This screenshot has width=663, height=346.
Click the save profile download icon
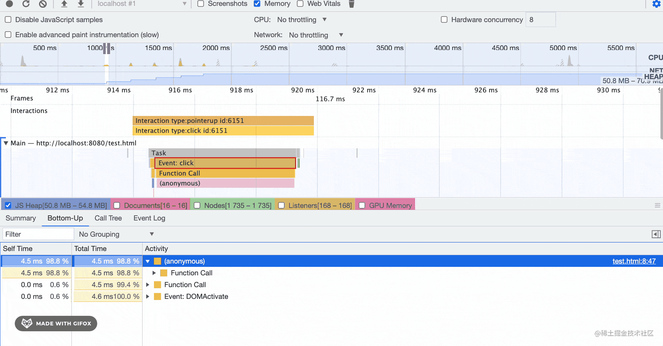81,4
